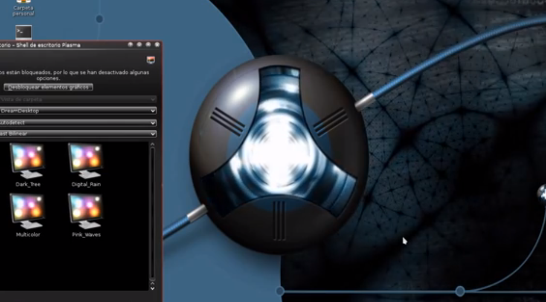The height and width of the screenshot is (302, 546).
Task: Click the wallpaper icon in dialog header
Action: pos(151,60)
